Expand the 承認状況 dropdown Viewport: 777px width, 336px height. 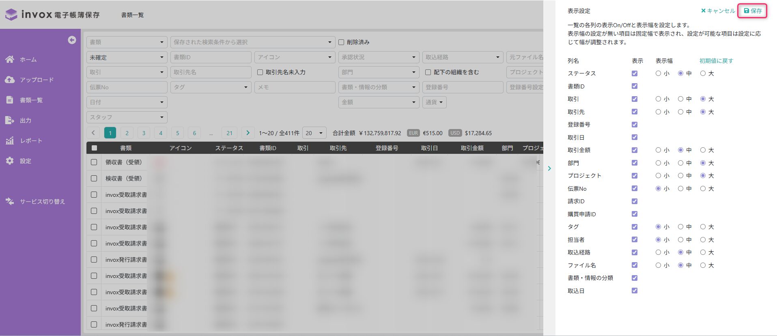(378, 57)
